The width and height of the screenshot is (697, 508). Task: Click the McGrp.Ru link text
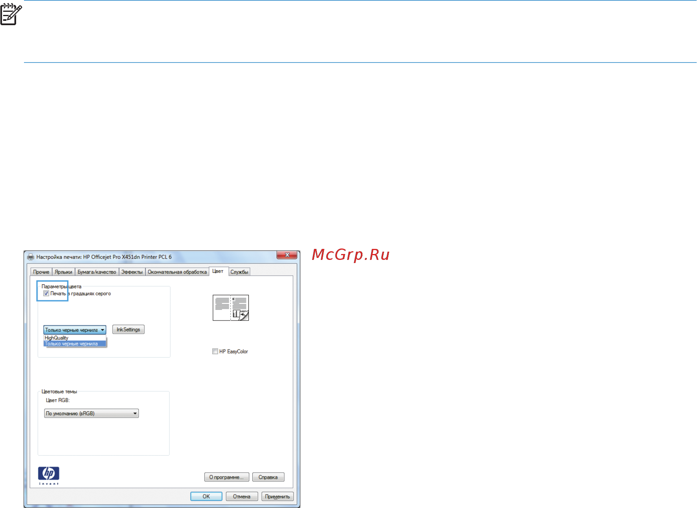[x=351, y=255]
